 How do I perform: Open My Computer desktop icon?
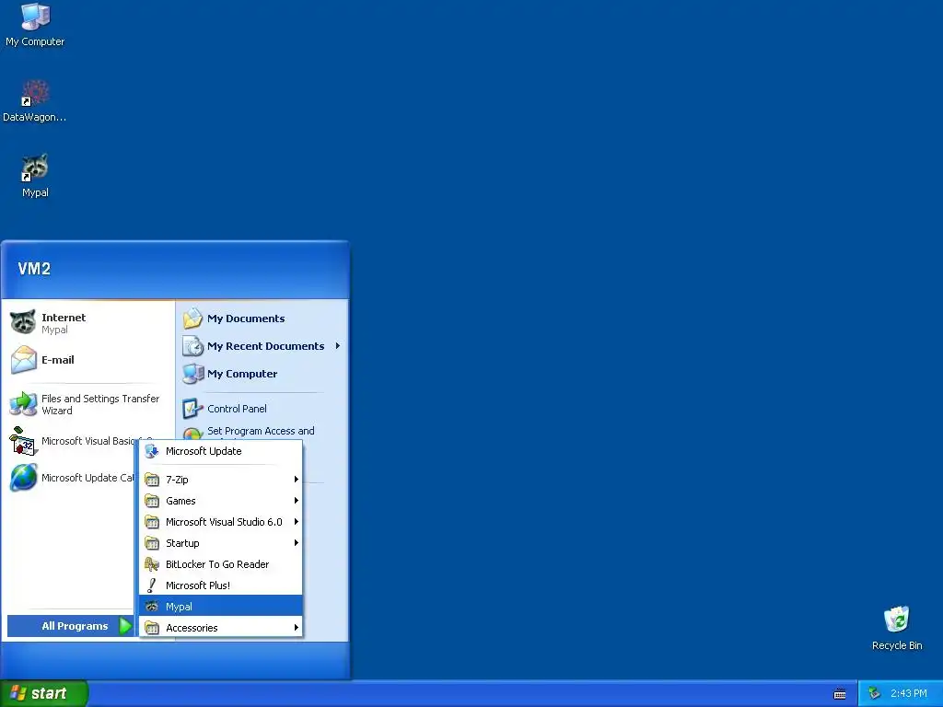coord(35,25)
